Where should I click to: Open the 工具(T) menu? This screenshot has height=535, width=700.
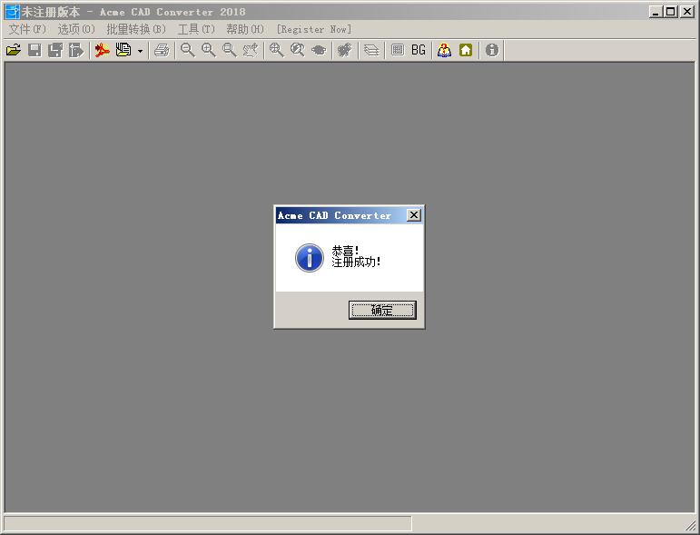196,29
